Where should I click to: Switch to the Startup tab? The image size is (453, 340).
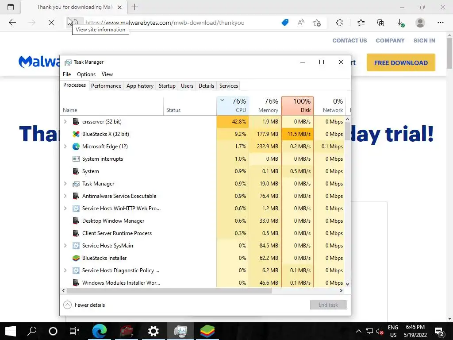click(167, 86)
